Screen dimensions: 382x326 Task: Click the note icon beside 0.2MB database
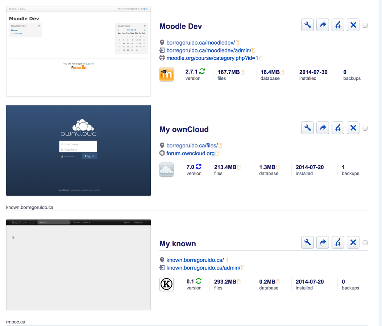click(278, 282)
